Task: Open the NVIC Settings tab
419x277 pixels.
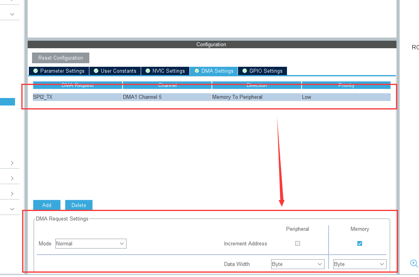Action: pyautogui.click(x=165, y=71)
